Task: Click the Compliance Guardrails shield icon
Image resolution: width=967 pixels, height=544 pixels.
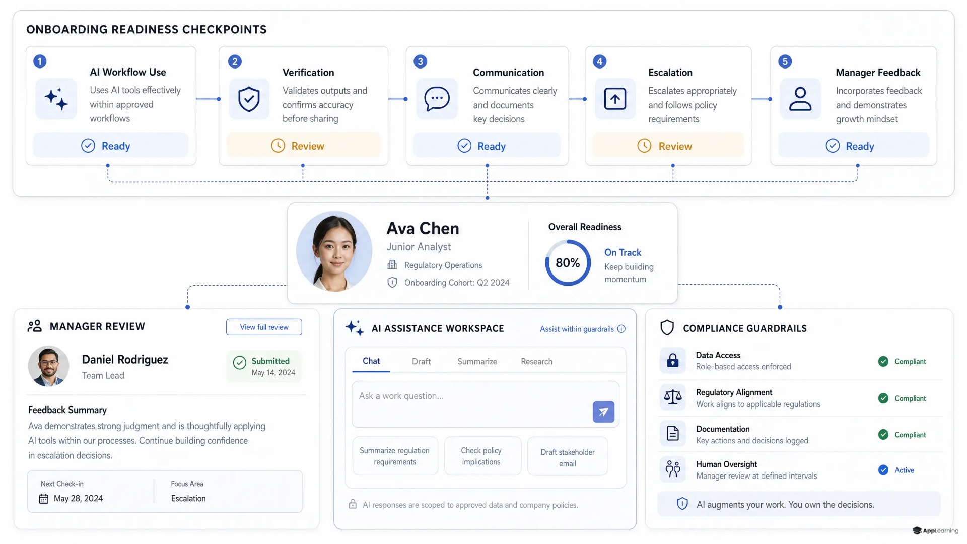Action: (667, 328)
